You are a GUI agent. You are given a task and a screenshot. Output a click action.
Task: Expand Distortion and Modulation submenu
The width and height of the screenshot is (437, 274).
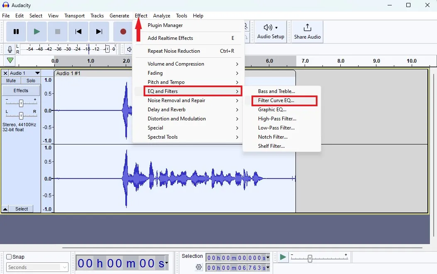tap(188, 119)
